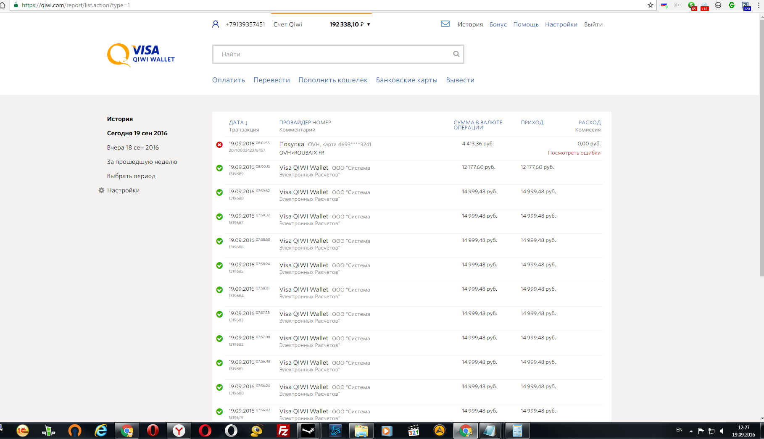Click into the Найти search field
The image size is (764, 439).
(332, 54)
